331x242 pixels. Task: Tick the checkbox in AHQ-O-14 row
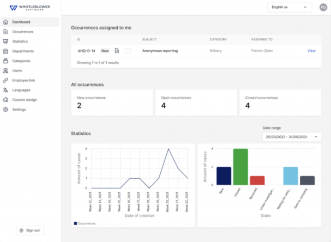(128, 51)
